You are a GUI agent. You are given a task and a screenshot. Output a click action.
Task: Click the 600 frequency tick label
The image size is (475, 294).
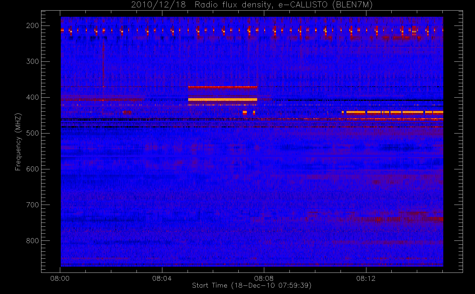click(x=33, y=169)
